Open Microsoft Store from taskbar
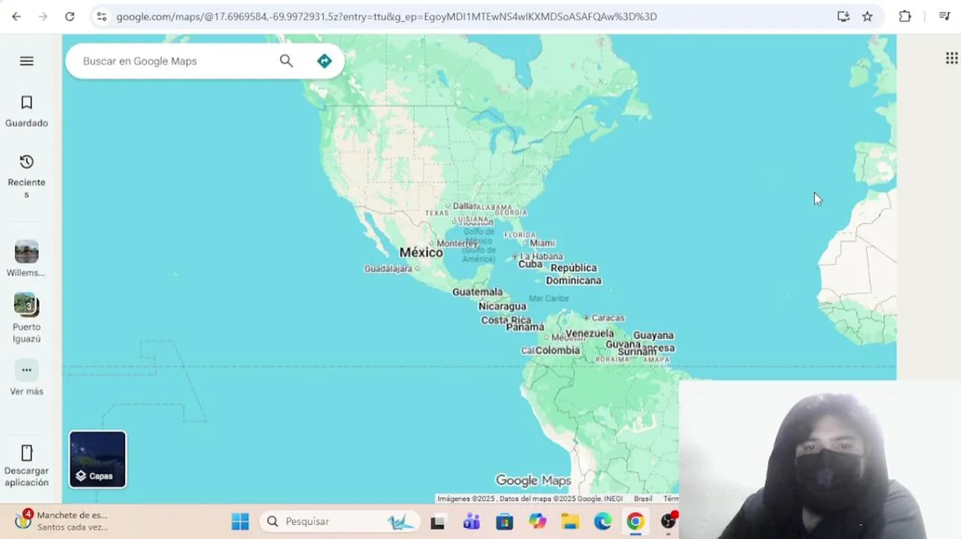Screen dimensions: 961x539 [504, 522]
